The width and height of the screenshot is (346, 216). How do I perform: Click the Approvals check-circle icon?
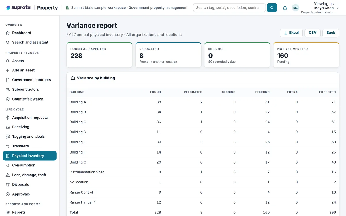(8, 194)
